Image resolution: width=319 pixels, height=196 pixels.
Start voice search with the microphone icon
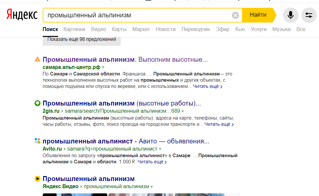point(291,15)
